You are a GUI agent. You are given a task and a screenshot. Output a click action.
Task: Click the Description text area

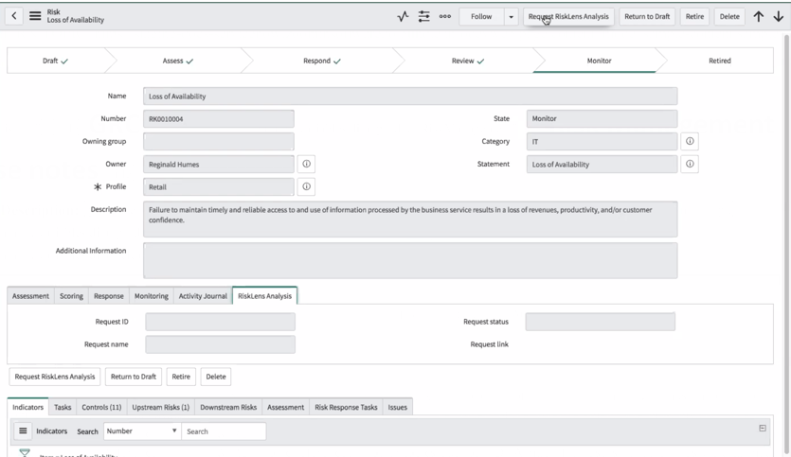click(410, 220)
